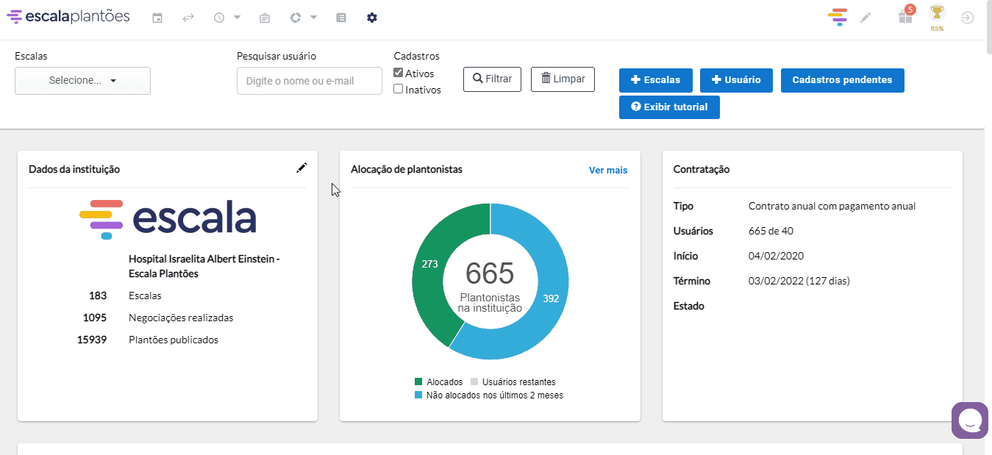Image resolution: width=992 pixels, height=455 pixels.
Task: Toggle the Alocados legend swatch
Action: (418, 382)
